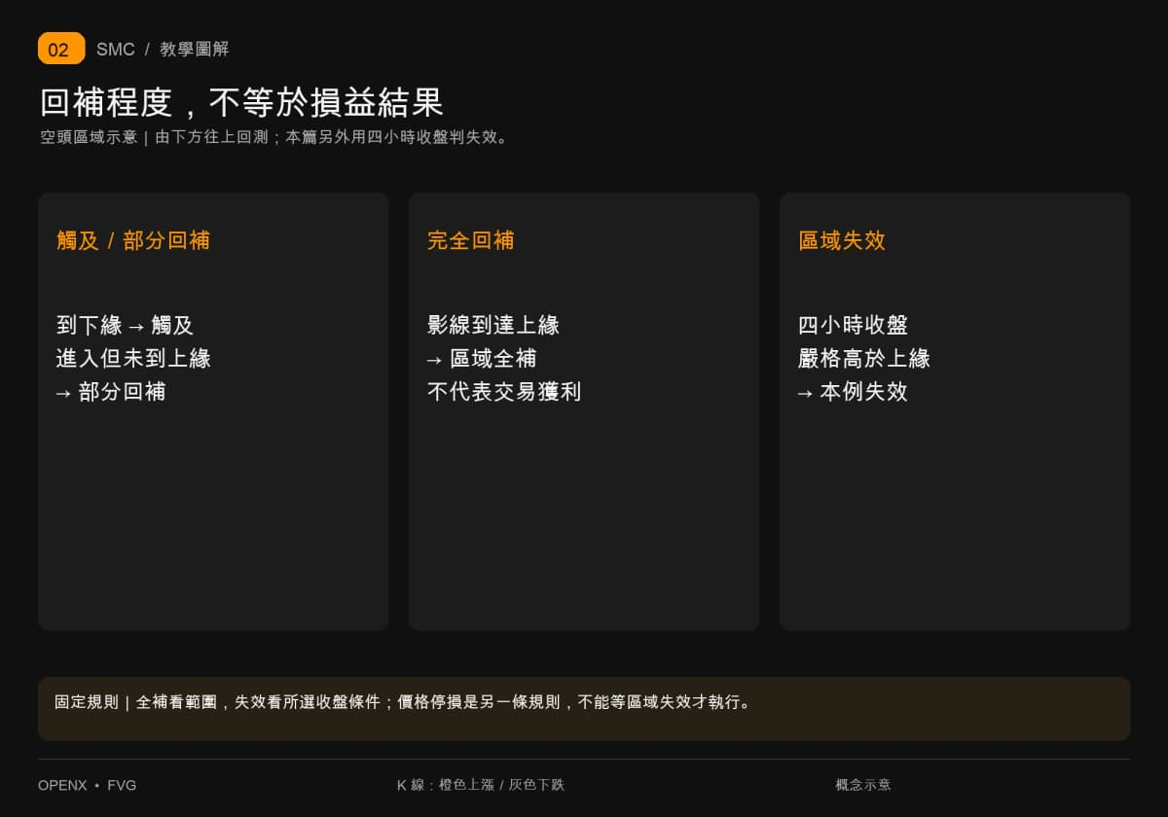The width and height of the screenshot is (1168, 817).
Task: Click the '完全回補' card heading
Action: 471,240
